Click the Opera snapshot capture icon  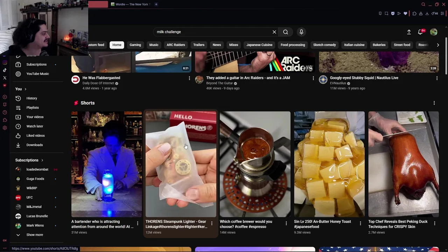(386, 13)
